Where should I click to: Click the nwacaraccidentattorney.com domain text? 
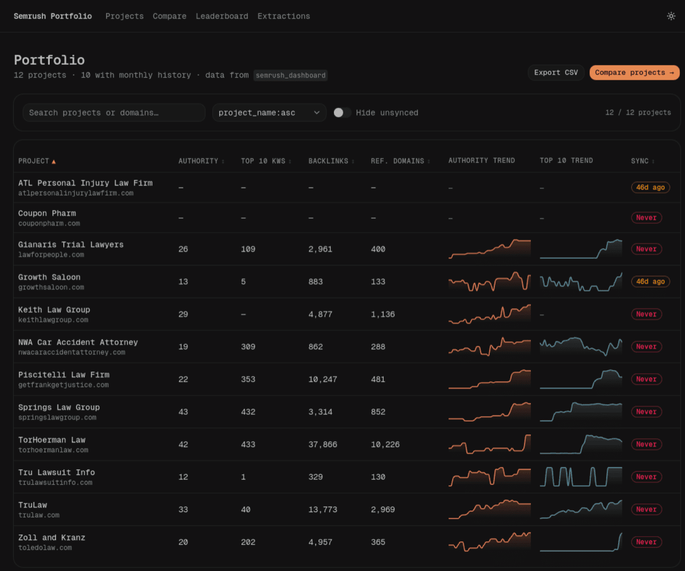point(72,352)
